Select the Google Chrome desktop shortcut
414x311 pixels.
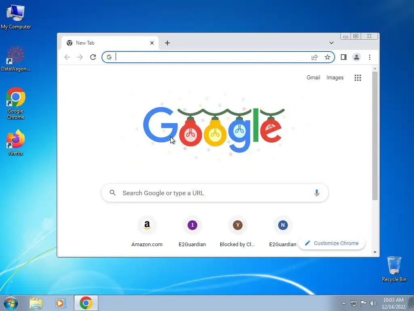16,103
